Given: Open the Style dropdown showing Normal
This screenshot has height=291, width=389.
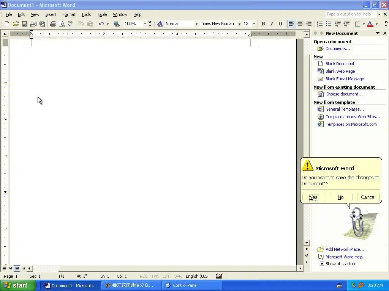Looking at the screenshot, I should [196, 24].
